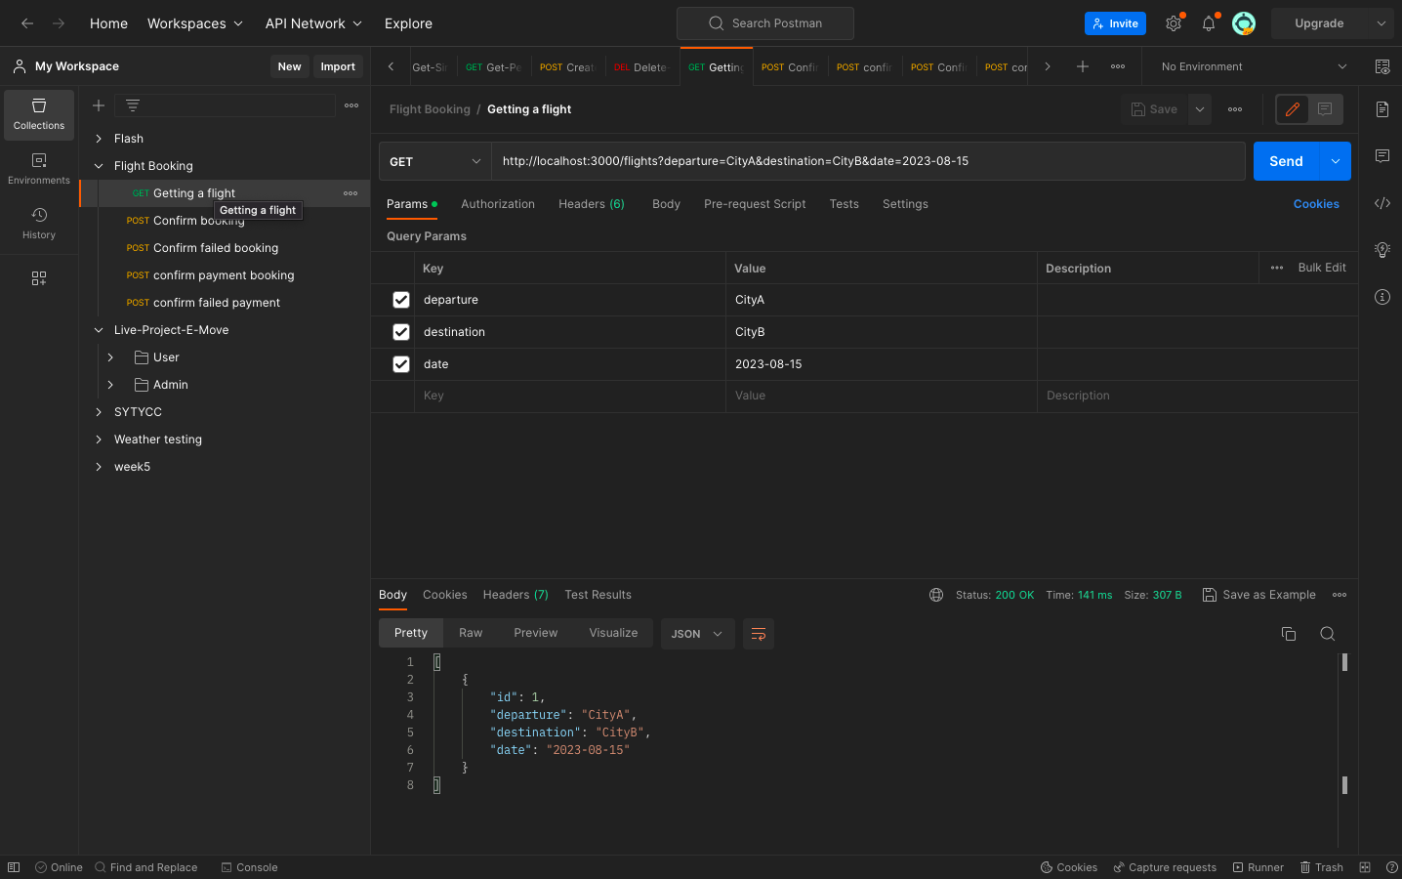
Task: Uncheck the departure query parameter
Action: point(401,299)
